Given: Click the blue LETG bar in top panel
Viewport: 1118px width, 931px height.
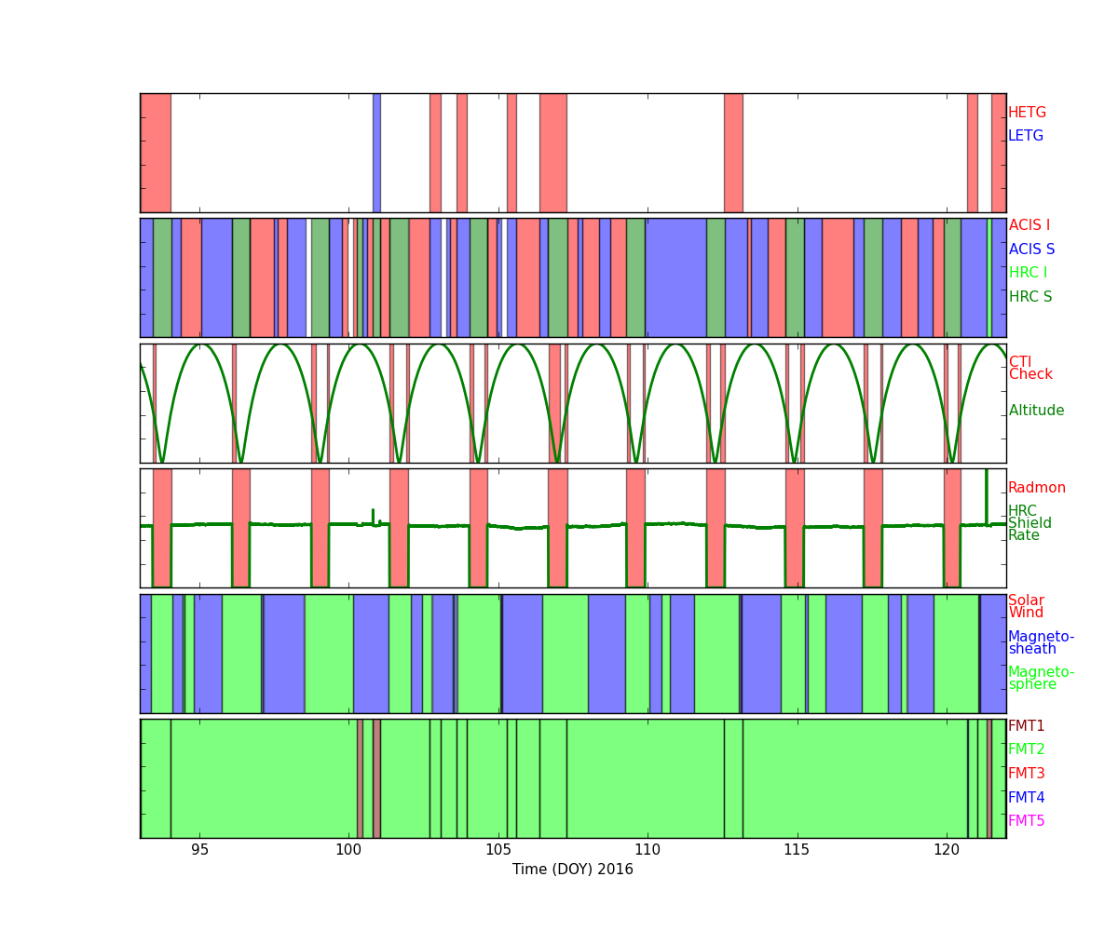Looking at the screenshot, I should [376, 153].
